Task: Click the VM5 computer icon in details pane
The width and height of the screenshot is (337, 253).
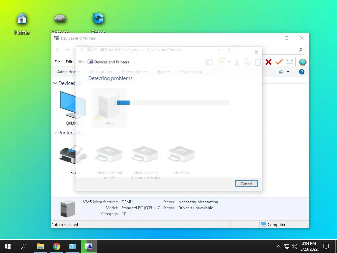Action: point(68,209)
